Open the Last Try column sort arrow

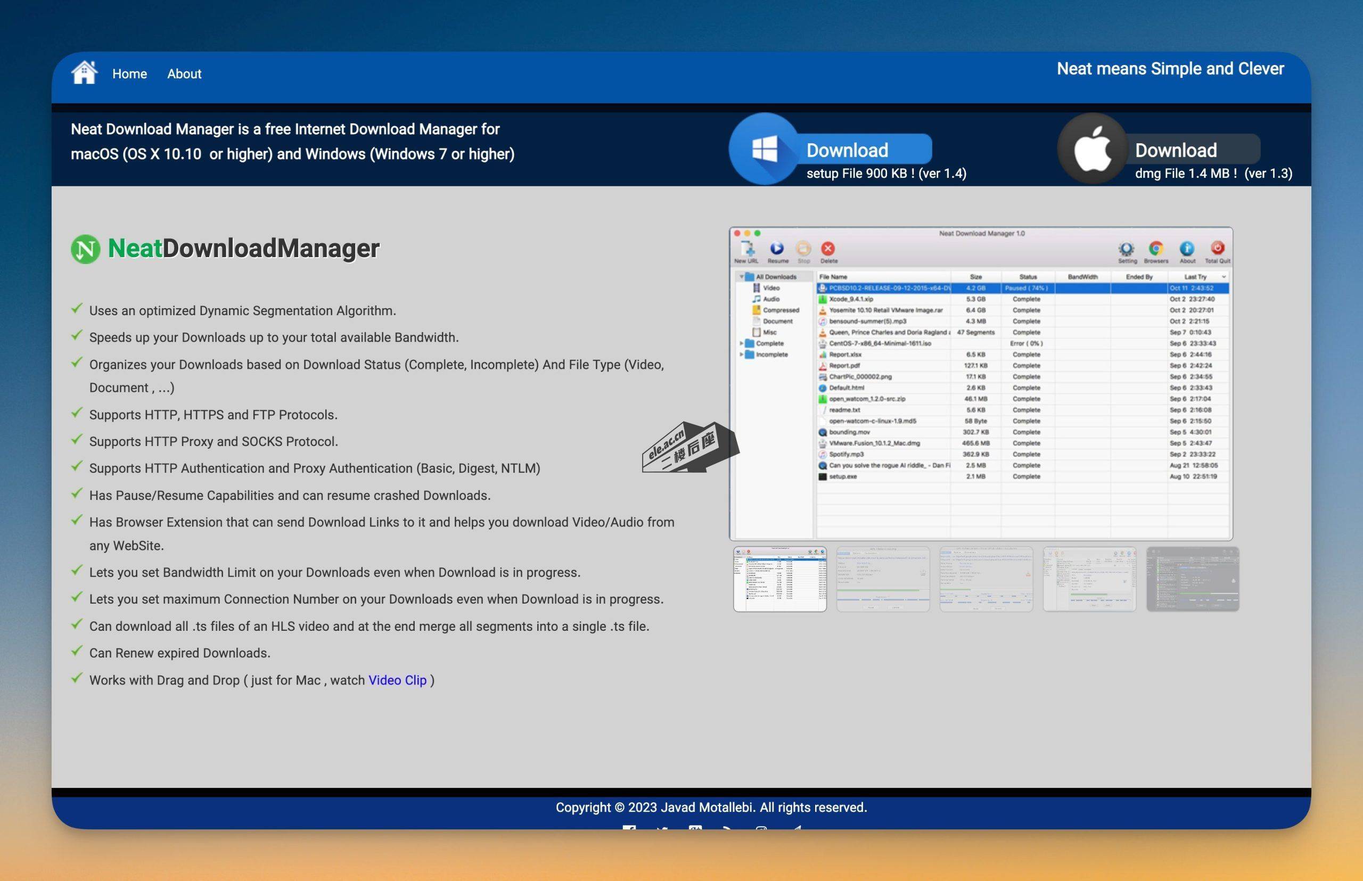1224,277
